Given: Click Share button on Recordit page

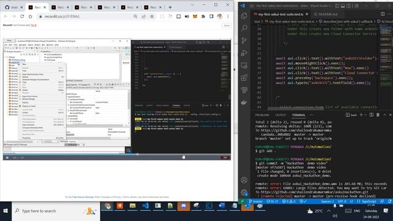Looking at the screenshot, I should tap(227, 26).
